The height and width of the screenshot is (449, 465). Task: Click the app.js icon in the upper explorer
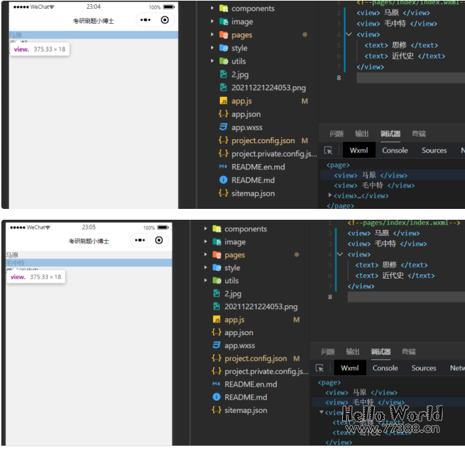(x=223, y=101)
